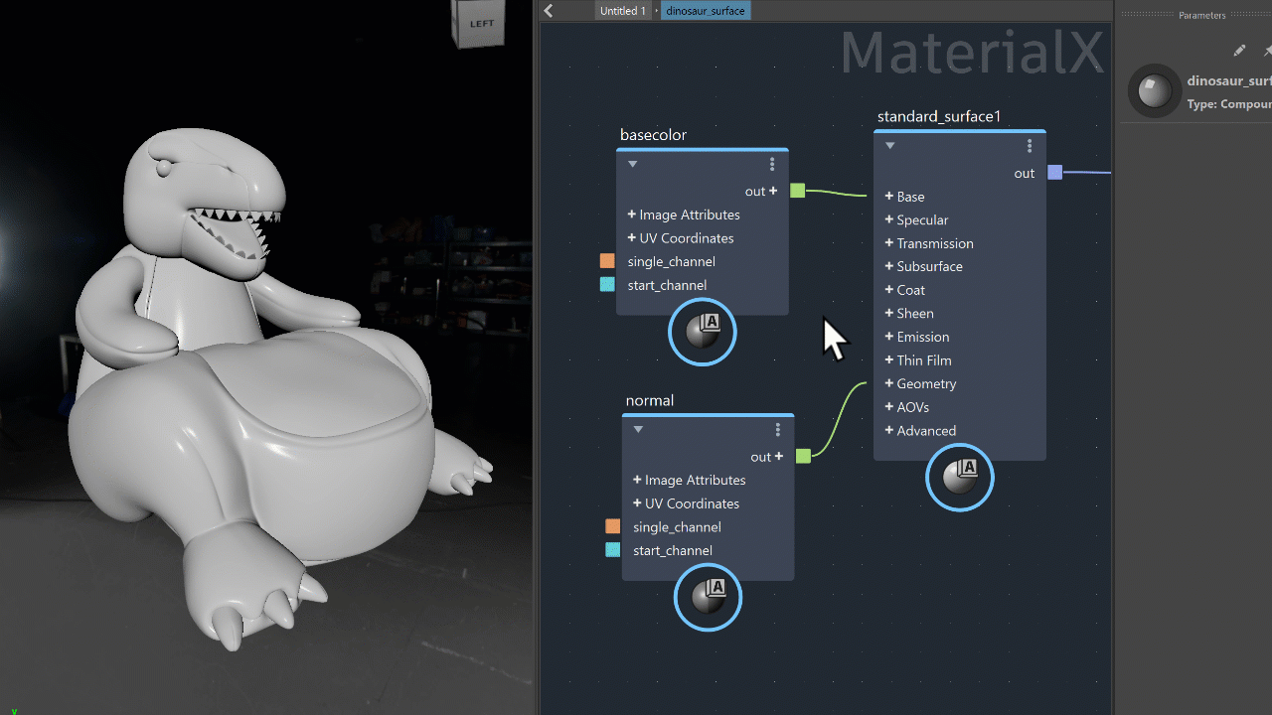Select the normal node title
This screenshot has height=715, width=1272.
(650, 400)
